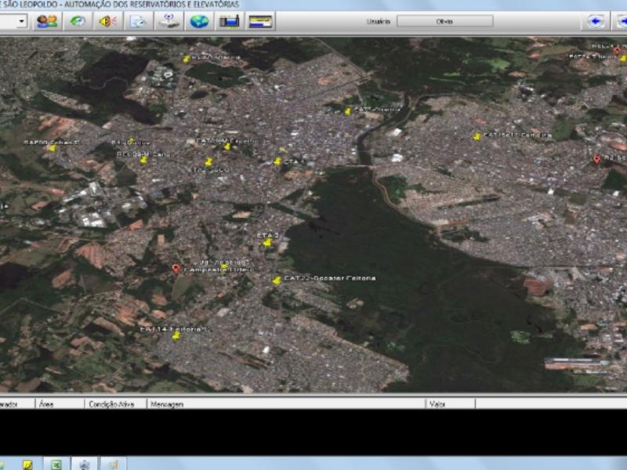Click the Condição Ativa column header
The width and height of the screenshot is (627, 470).
click(112, 404)
